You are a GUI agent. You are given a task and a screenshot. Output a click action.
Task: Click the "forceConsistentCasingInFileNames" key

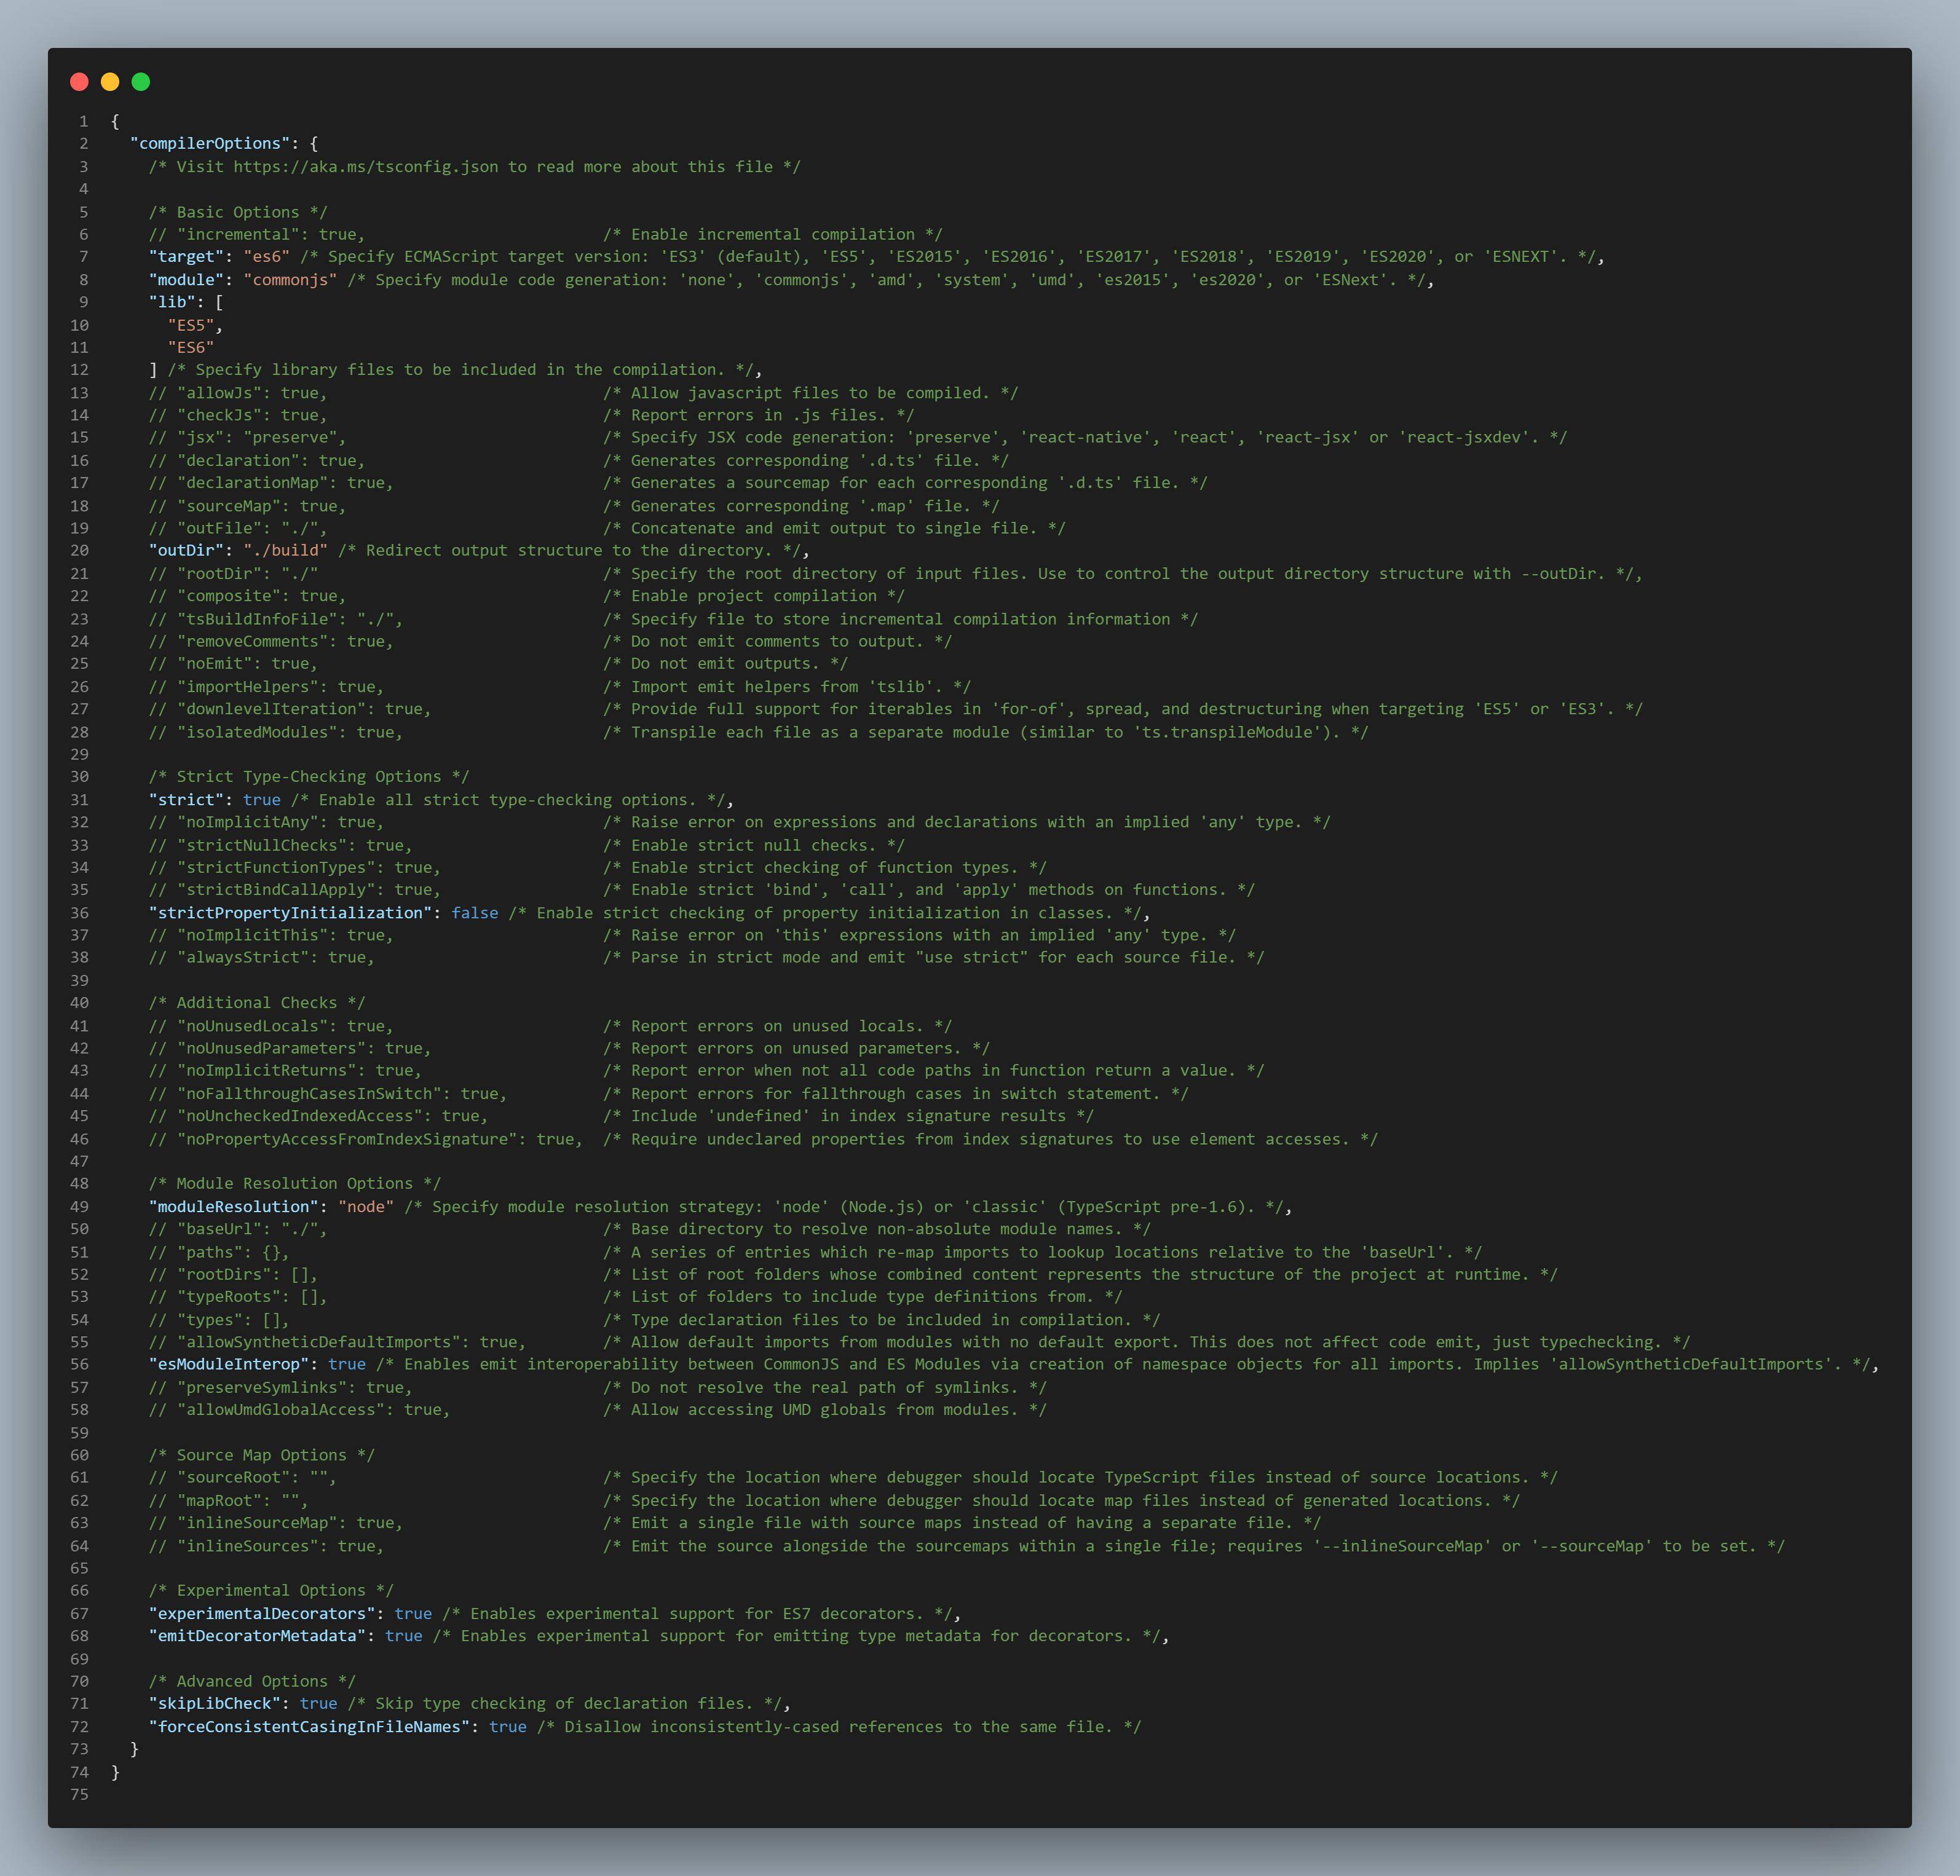tap(309, 1727)
